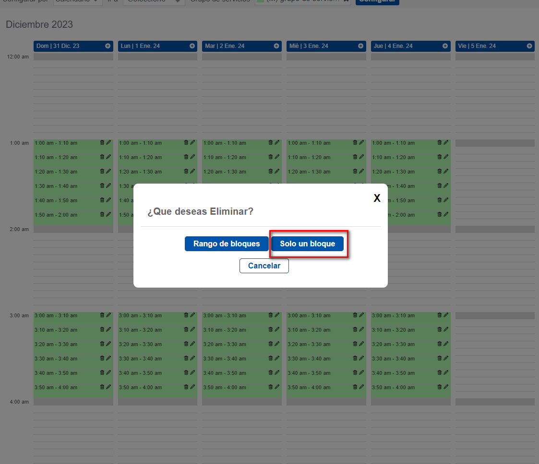This screenshot has height=464, width=539.
Task: Click Wednesday's "1:10 am - 1:20 am" block text
Action: [x=309, y=158]
